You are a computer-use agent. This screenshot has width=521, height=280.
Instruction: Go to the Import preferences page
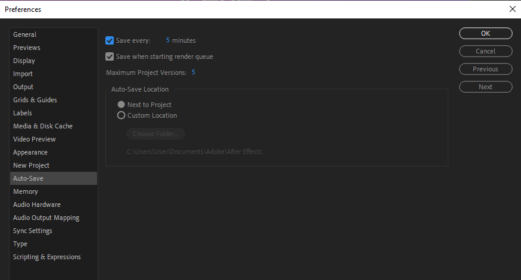pos(53,74)
